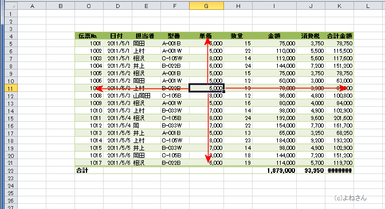Select slip number cell 1012
The height and width of the screenshot is (209, 385).
click(x=89, y=126)
